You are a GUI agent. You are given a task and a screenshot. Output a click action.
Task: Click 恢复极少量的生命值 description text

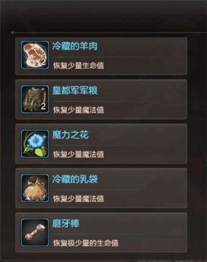click(86, 243)
